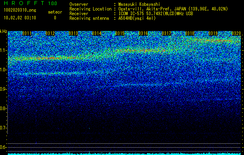Select the filename 1002020310.png

[x=20, y=10]
